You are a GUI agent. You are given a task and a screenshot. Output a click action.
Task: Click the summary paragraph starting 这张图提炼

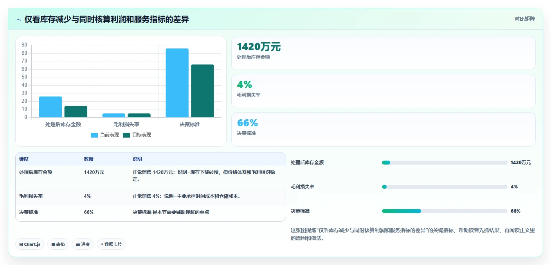(x=413, y=234)
